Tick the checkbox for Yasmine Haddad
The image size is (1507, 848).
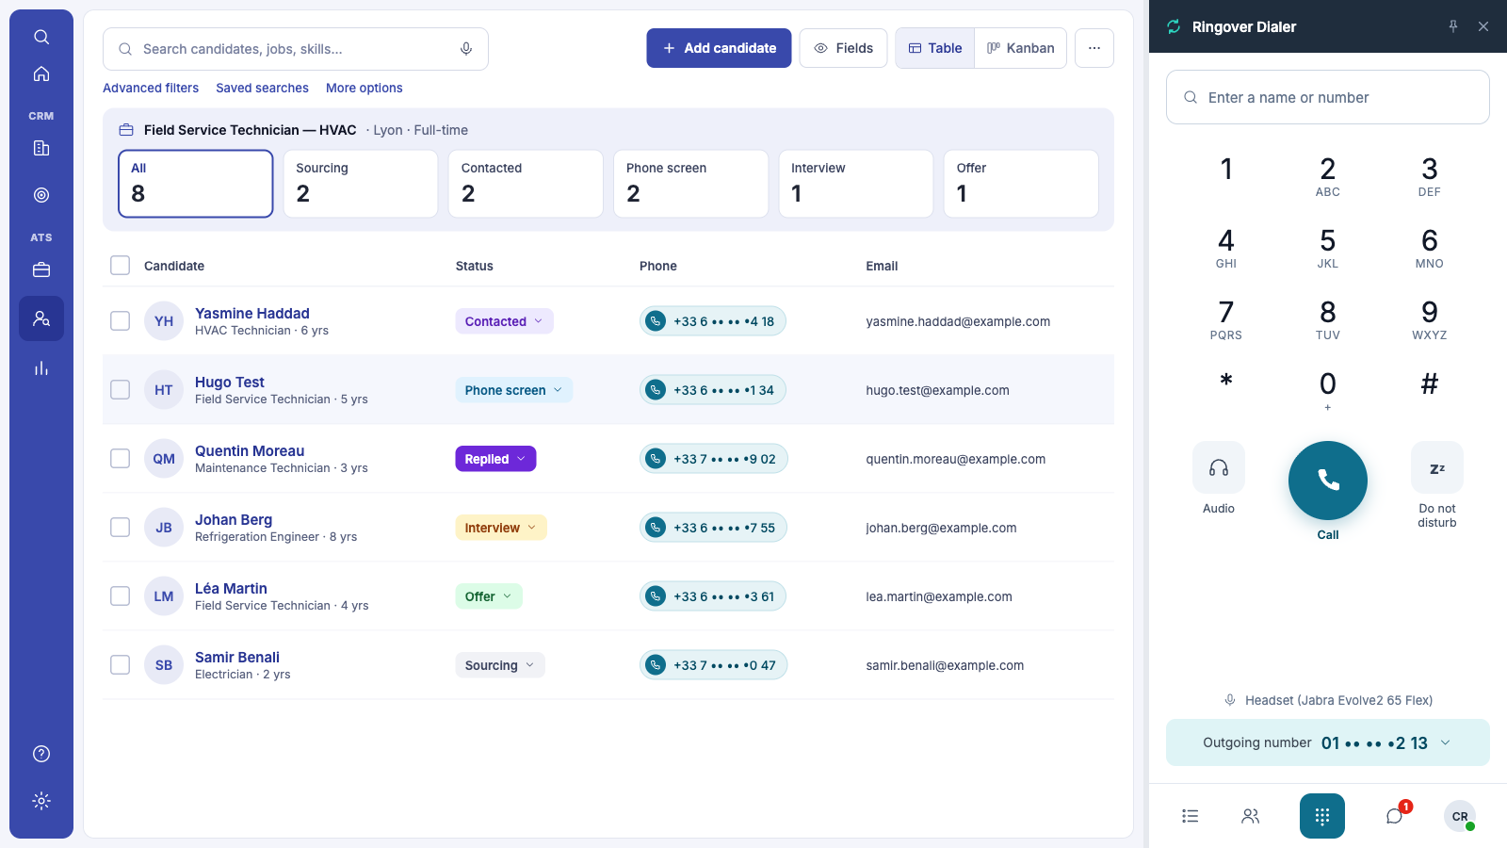click(x=120, y=320)
